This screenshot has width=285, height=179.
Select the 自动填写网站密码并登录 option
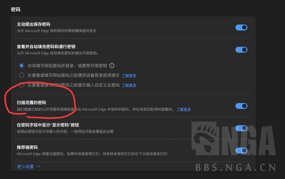(x=22, y=65)
